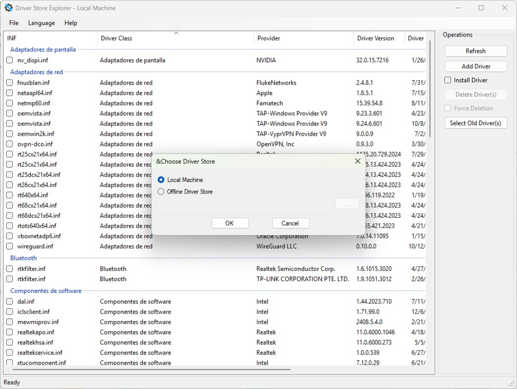Check the ovpn-dco.inf checkbox
Image resolution: width=517 pixels, height=389 pixels.
10,144
